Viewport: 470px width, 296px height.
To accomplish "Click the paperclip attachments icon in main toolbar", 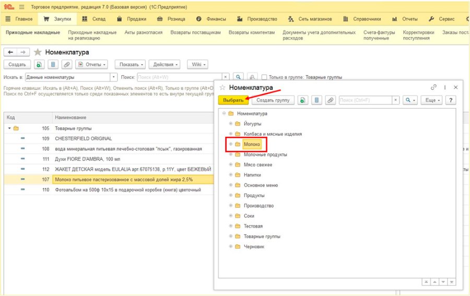I will click(x=66, y=64).
